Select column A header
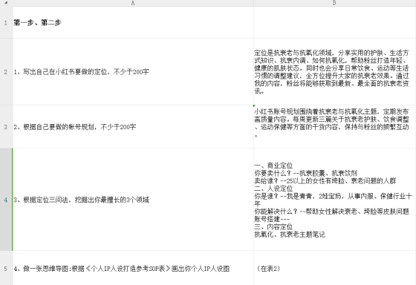The width and height of the screenshot is (416, 285). click(133, 3)
